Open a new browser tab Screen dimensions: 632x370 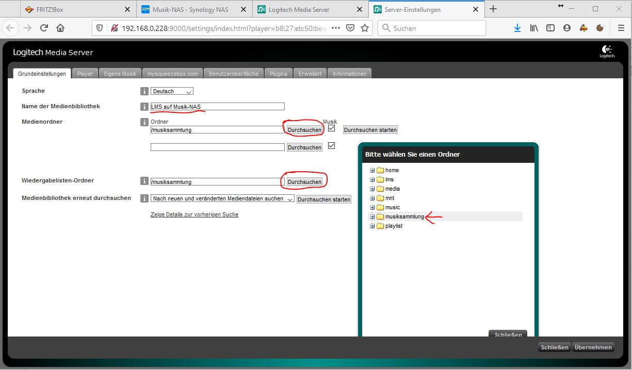click(x=493, y=9)
